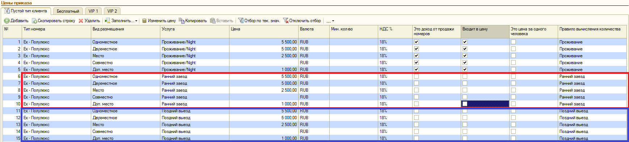Select Проживание/Night service cell in row 3
This screenshot has width=629, height=142.
click(x=195, y=56)
